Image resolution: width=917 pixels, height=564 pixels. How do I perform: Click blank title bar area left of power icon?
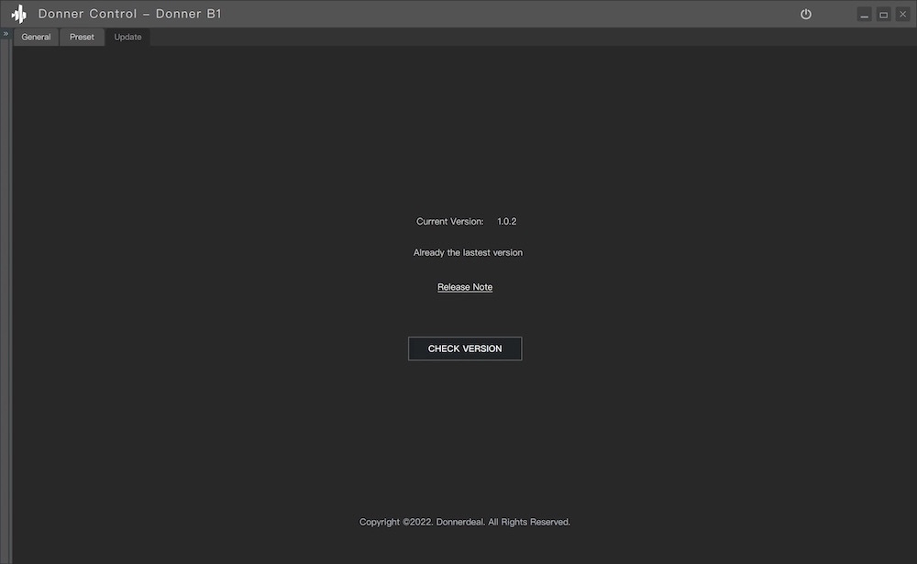coord(550,14)
